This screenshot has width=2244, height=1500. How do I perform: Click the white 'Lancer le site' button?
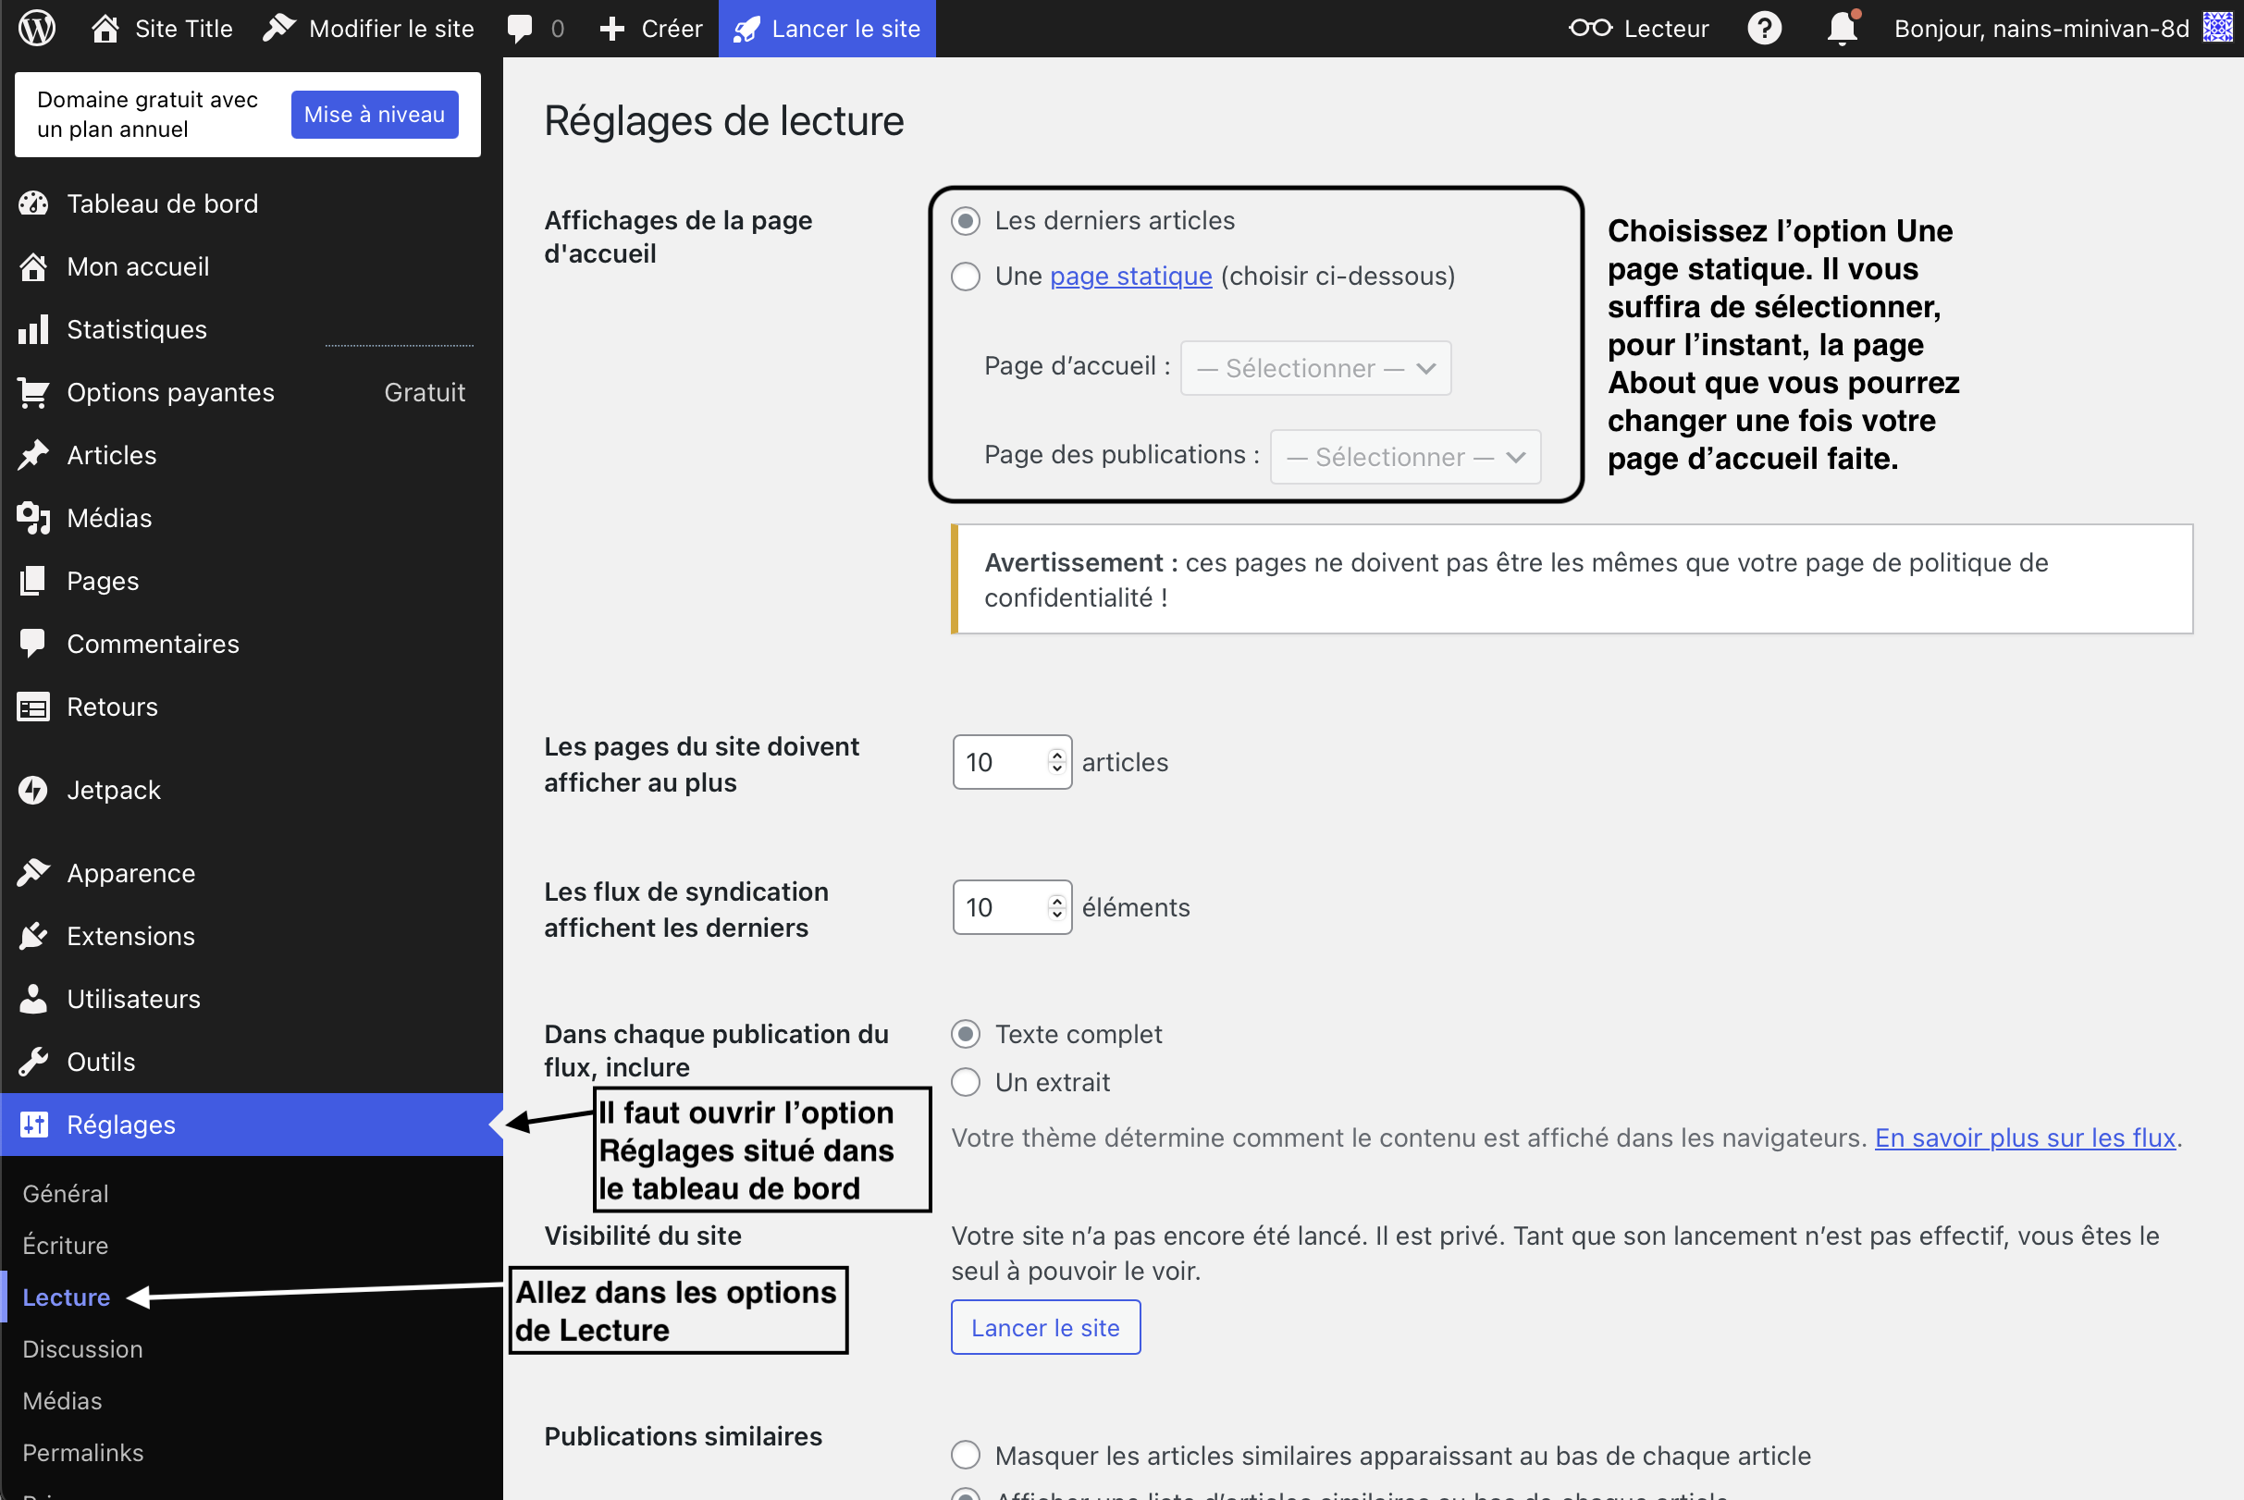pos(1045,1328)
